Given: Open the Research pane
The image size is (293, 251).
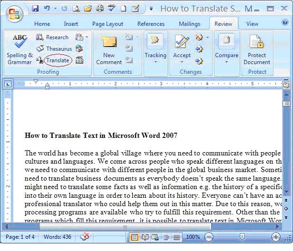Looking at the screenshot, I should [x=52, y=37].
